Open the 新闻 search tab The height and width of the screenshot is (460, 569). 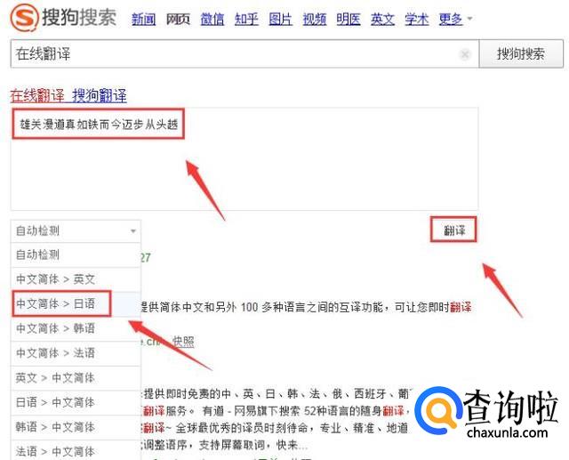[x=143, y=20]
